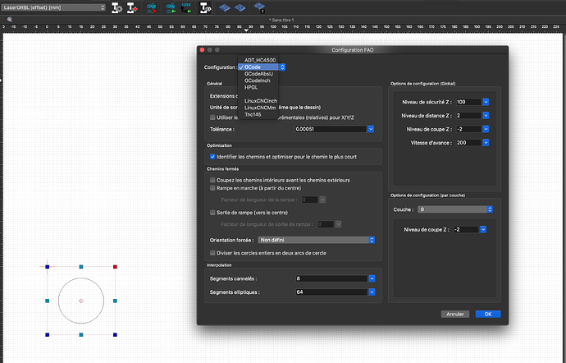
Task: Open Niveau de sécurité Z dropdown arrow
Action: pyautogui.click(x=486, y=102)
